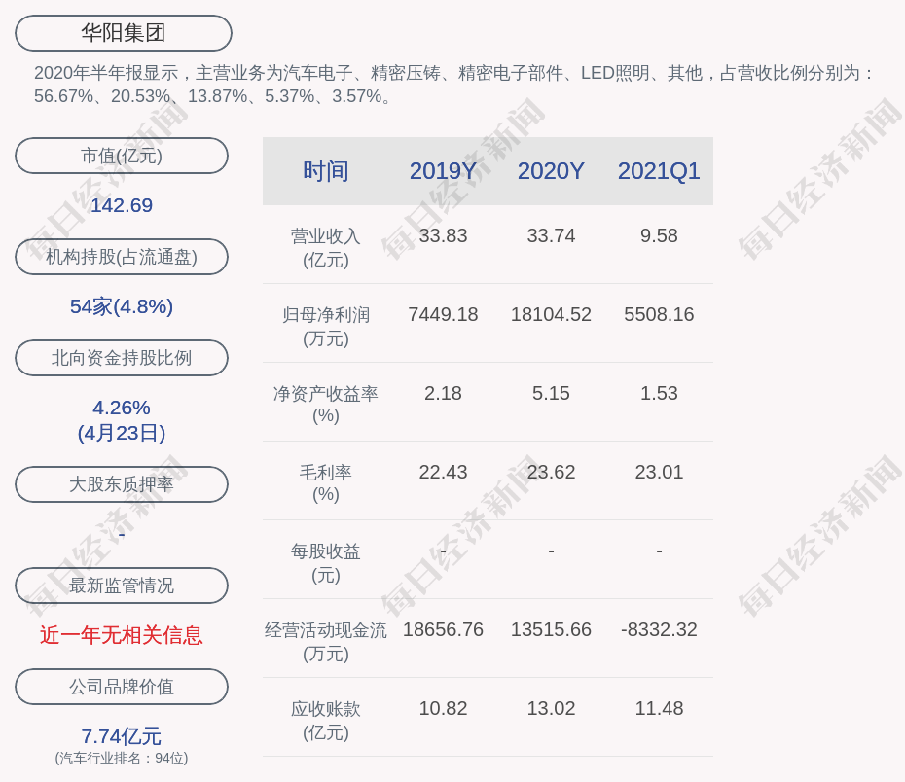905x782 pixels.
Task: Select ROE value 2.18
Action: pos(443,393)
